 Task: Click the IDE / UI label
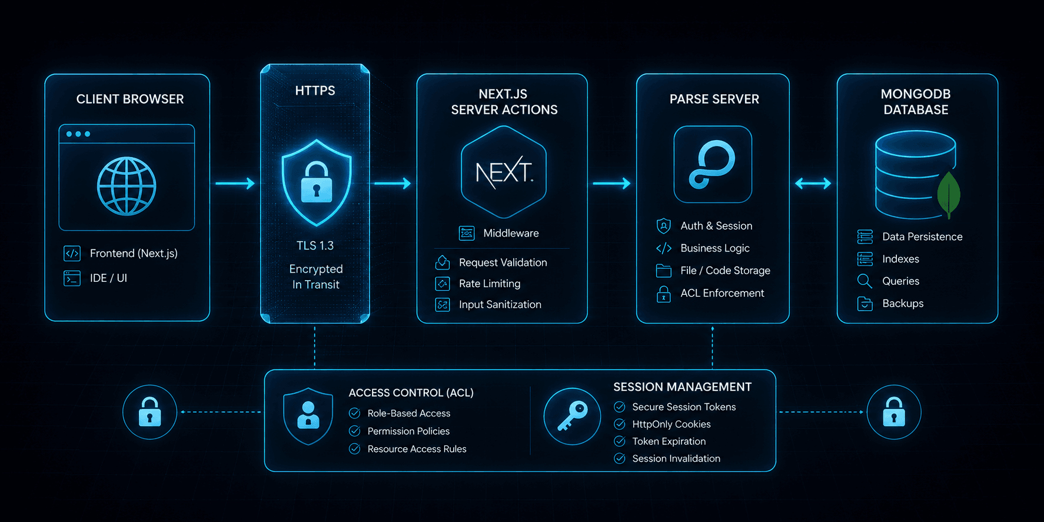[x=108, y=278]
